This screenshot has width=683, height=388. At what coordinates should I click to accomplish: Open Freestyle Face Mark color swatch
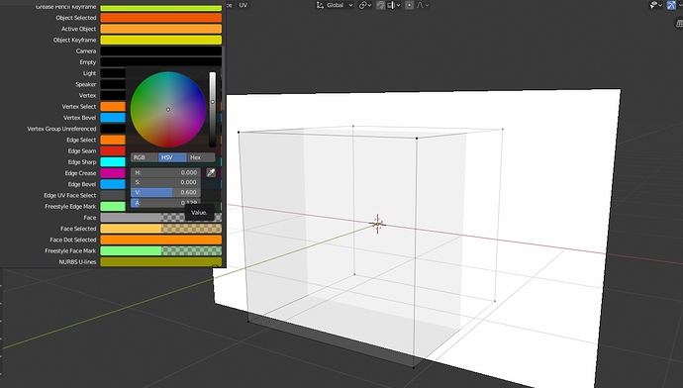(160, 250)
